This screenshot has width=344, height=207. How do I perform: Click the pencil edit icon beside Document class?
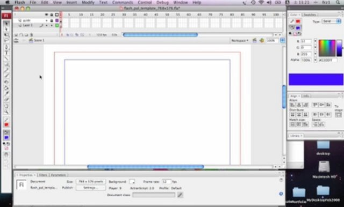180,195
